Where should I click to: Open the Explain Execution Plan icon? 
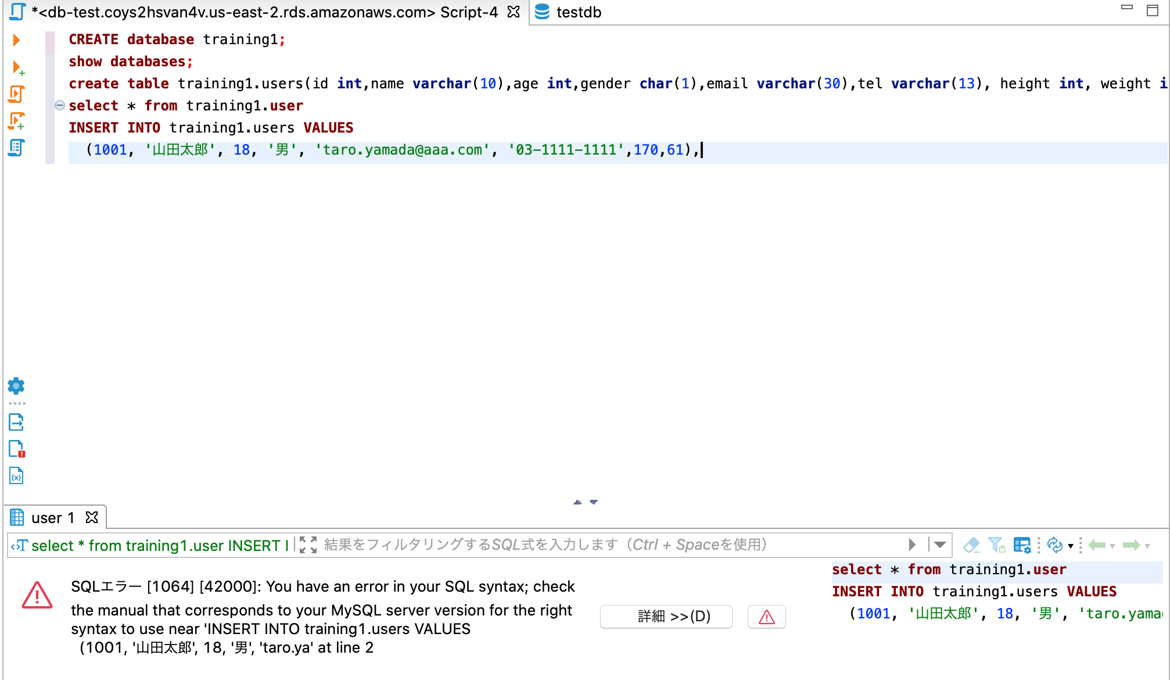click(16, 148)
